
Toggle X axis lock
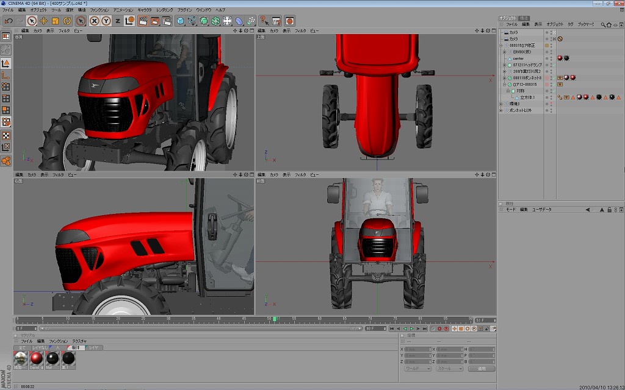point(95,21)
